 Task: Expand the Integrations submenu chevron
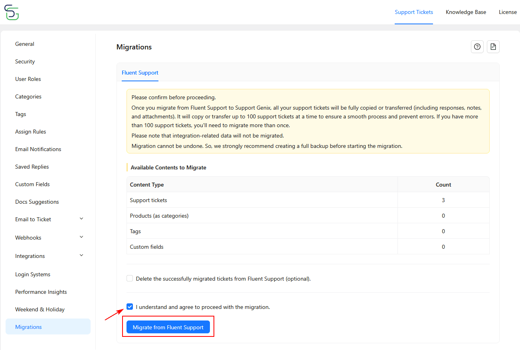pos(81,256)
